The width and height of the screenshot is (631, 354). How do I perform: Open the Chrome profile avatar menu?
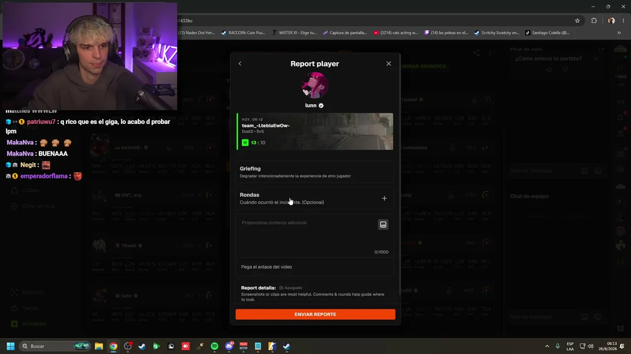pos(612,21)
